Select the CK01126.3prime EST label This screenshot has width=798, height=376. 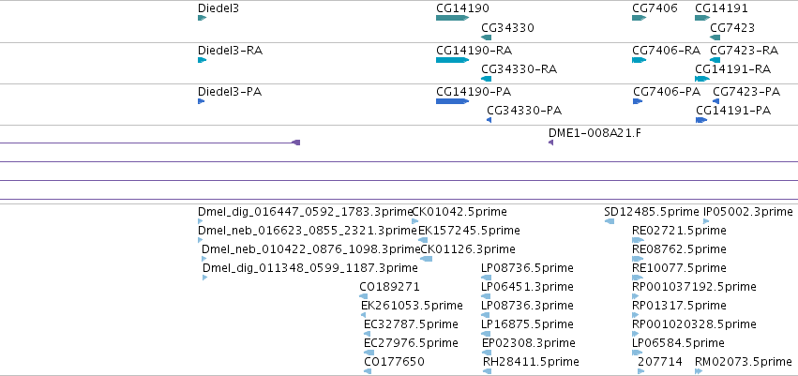468,249
